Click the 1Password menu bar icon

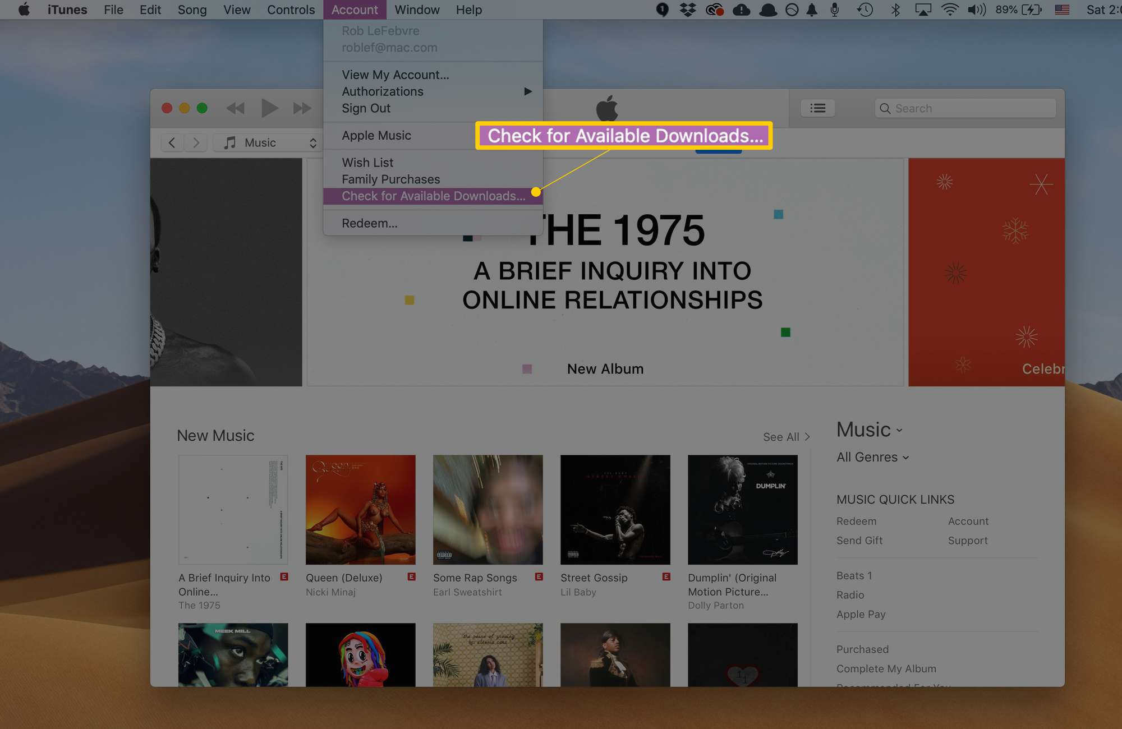(x=662, y=10)
